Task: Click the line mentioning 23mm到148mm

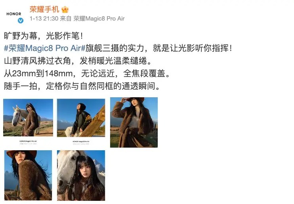Action: point(87,74)
